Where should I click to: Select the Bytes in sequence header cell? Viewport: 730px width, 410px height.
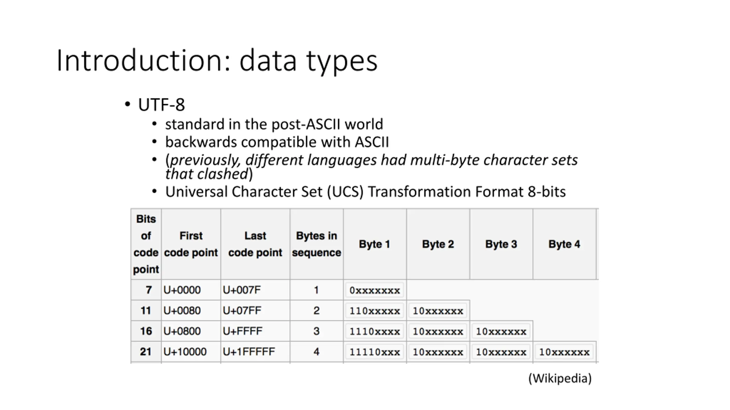317,244
